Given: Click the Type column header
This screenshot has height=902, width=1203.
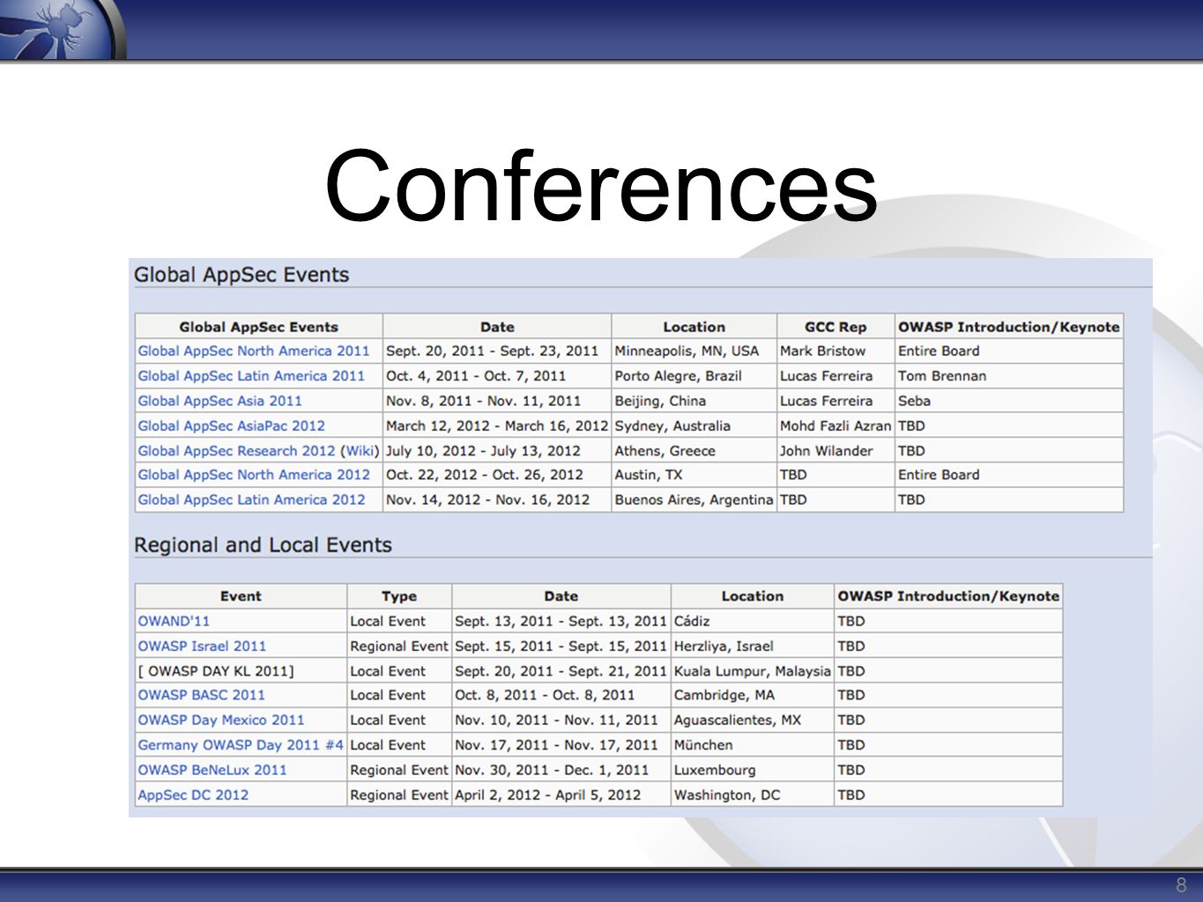Looking at the screenshot, I should 399,596.
